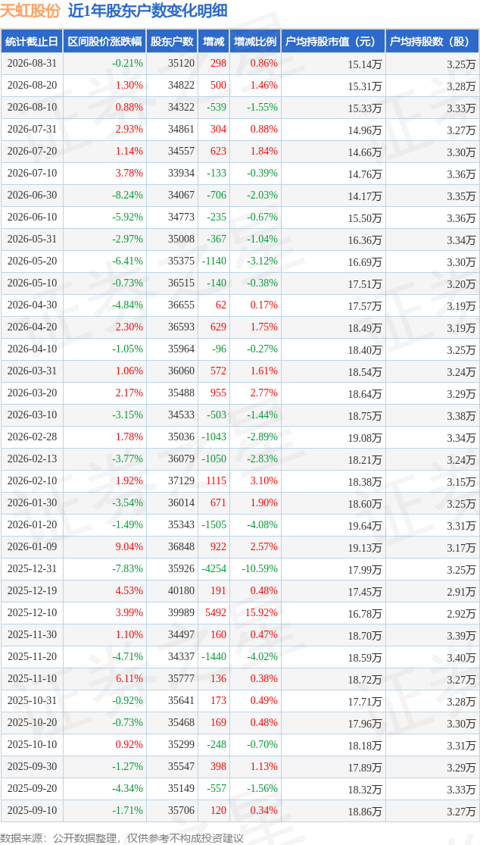Select the 2026-08-31 date cell
This screenshot has width=480, height=845.
[32, 64]
